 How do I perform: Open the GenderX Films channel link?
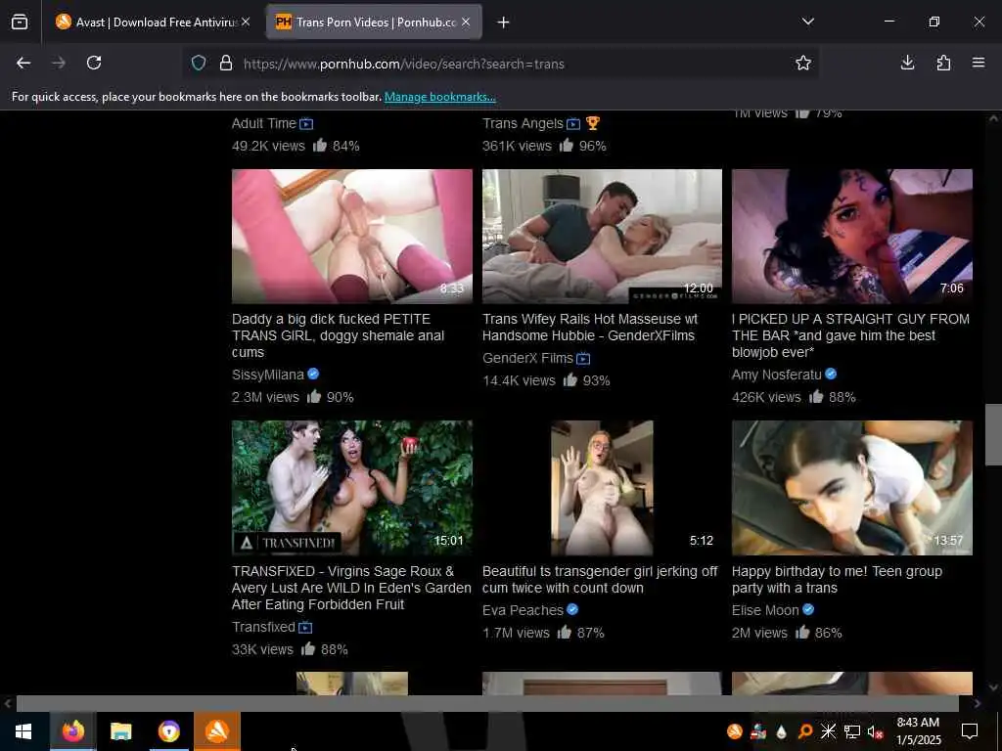click(527, 358)
